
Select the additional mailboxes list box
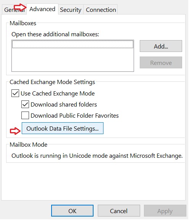pyautogui.click(x=73, y=56)
